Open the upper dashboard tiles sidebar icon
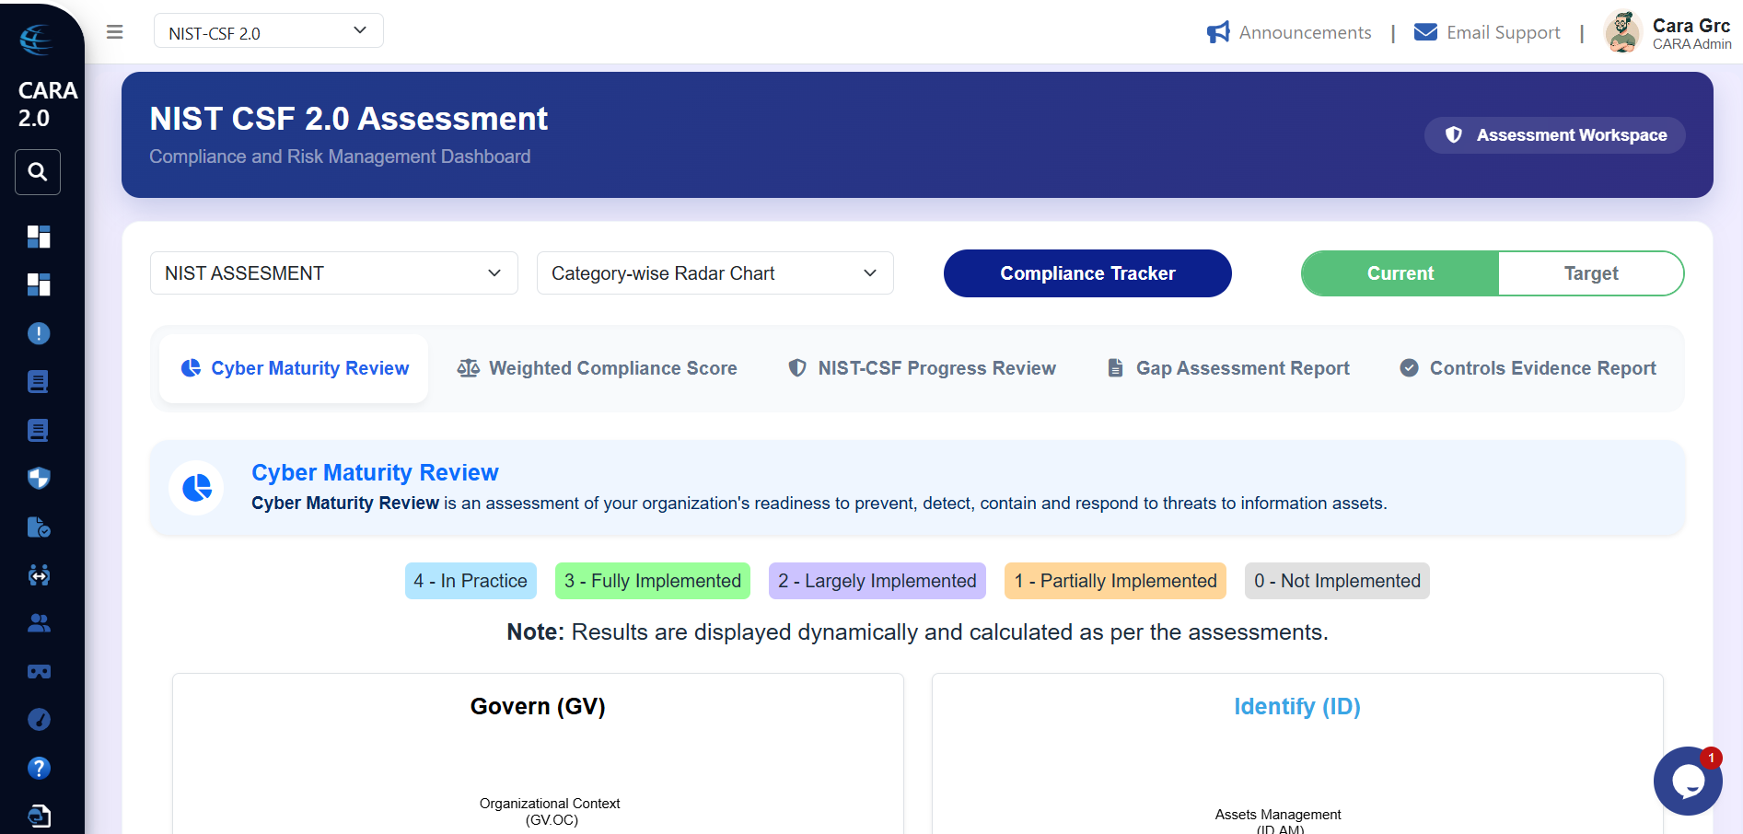The width and height of the screenshot is (1743, 834). click(39, 237)
